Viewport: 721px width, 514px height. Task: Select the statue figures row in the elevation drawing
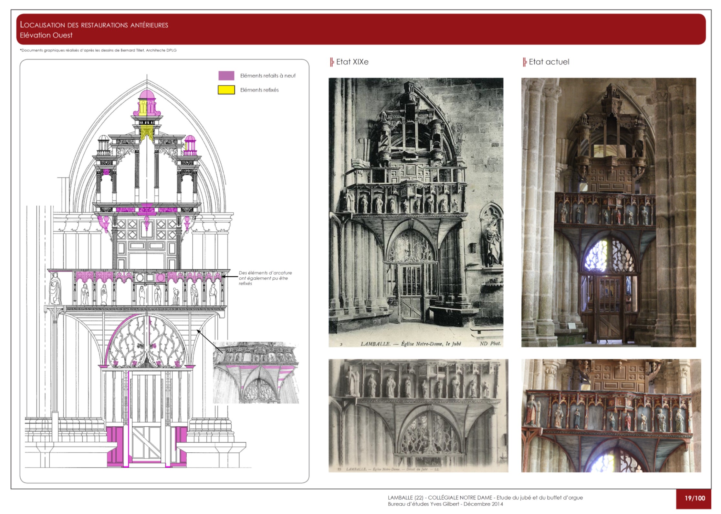(136, 292)
